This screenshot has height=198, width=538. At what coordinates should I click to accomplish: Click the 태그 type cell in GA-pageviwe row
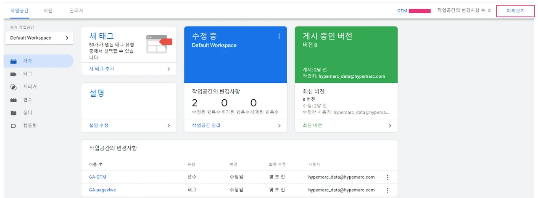192,190
